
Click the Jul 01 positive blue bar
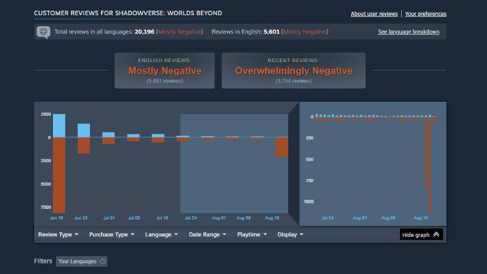point(108,135)
